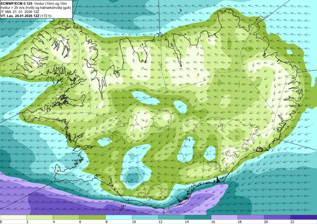Click the light teal 10–12 m/s legend swatch
The width and height of the screenshot is (317, 224).
[x=145, y=217]
